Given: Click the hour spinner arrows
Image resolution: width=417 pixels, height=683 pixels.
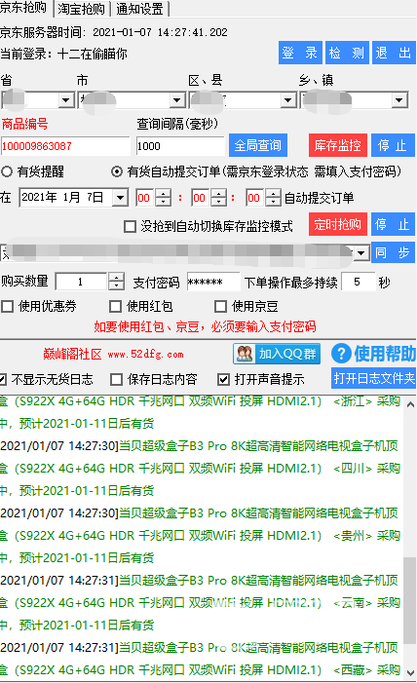Looking at the screenshot, I should pos(163,198).
